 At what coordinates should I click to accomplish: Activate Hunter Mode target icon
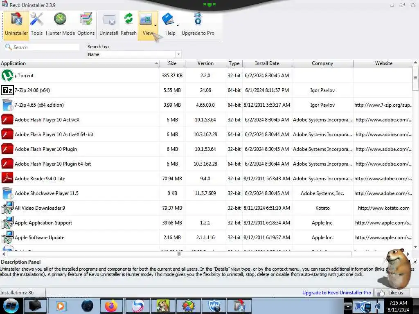pyautogui.click(x=60, y=19)
